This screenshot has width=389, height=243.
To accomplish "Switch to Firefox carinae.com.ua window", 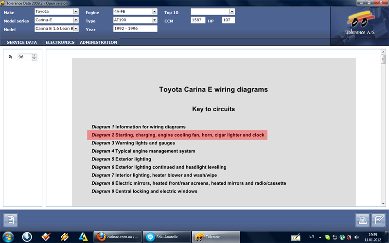I will click(x=118, y=237).
